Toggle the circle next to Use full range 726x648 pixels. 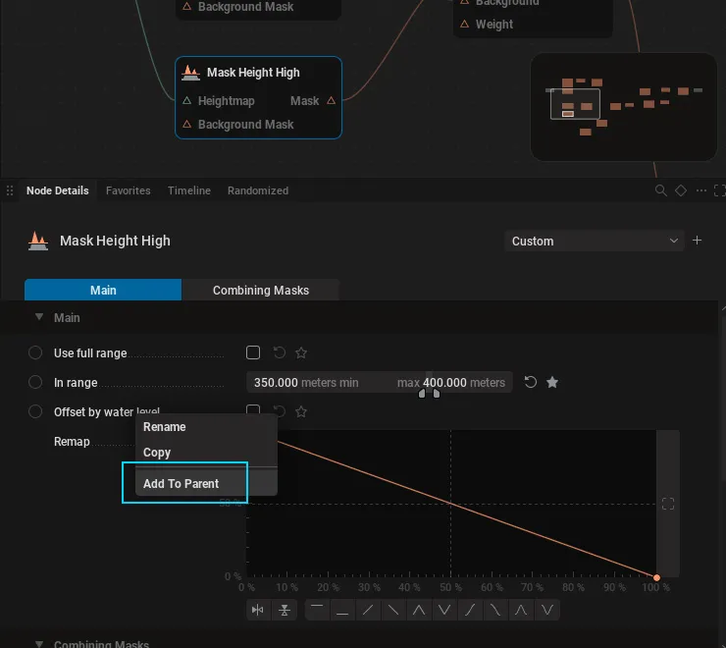coord(35,352)
